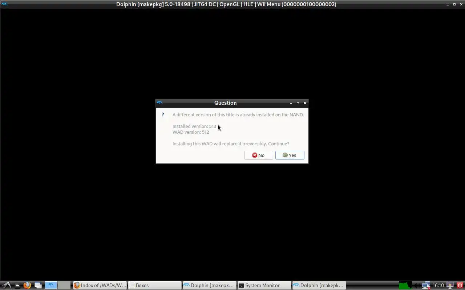
Task: Decline replacing title with No button
Action: coord(258,155)
